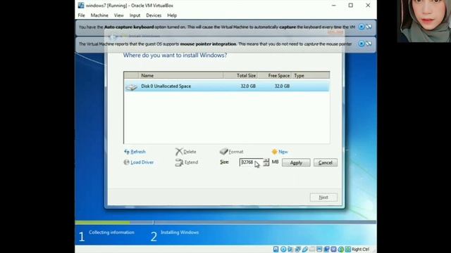Click the Cancel button
The width and height of the screenshot is (451, 253).
coord(326,162)
